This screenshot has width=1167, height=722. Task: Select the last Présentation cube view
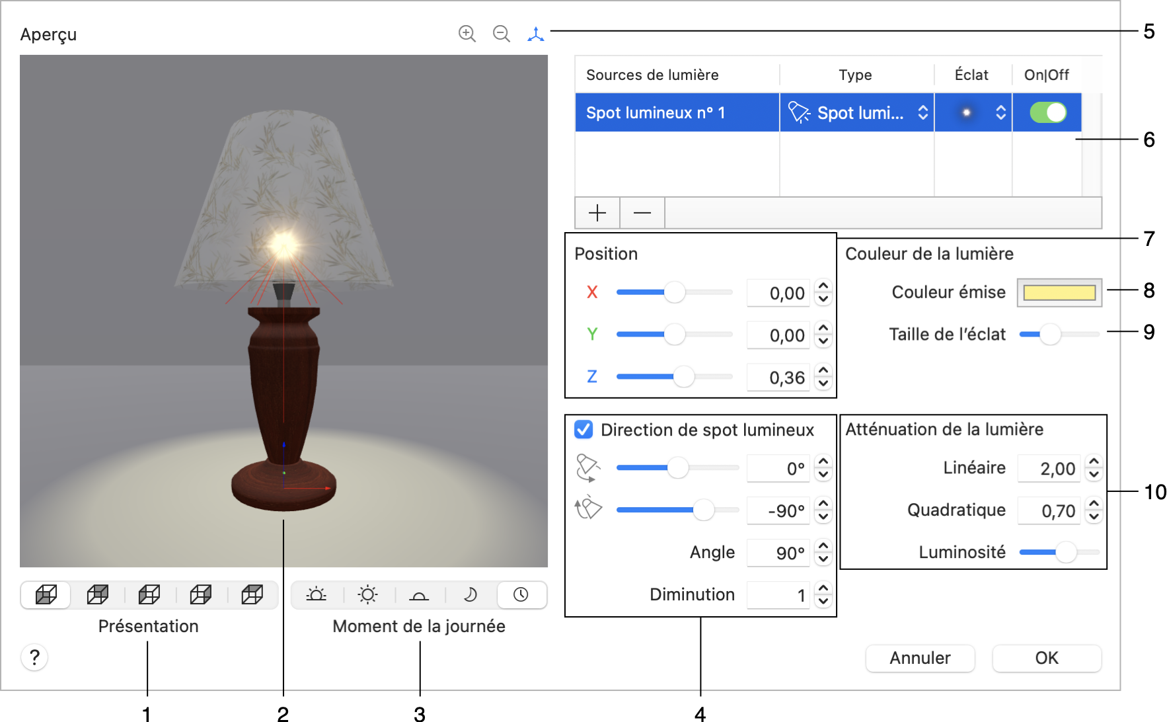252,594
